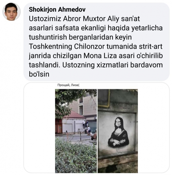Click the red roof in left photo
Viewport: 172px width, 175px height.
pos(74,115)
